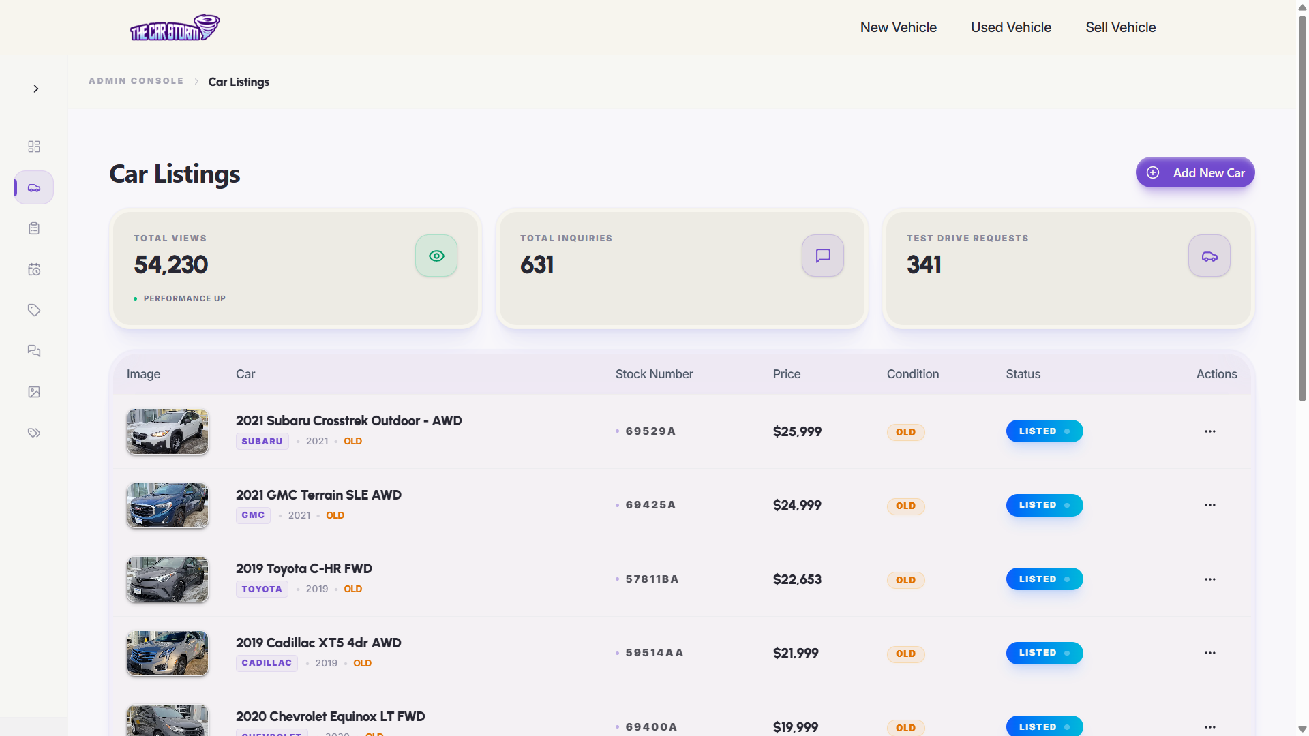This screenshot has height=736, width=1309.
Task: Toggle Listed status for Toyota C-HR
Action: click(1044, 579)
